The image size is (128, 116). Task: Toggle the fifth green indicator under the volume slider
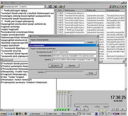point(68,110)
